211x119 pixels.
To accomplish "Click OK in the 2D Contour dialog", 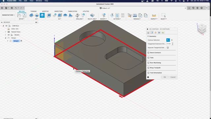I will (x=165, y=77).
